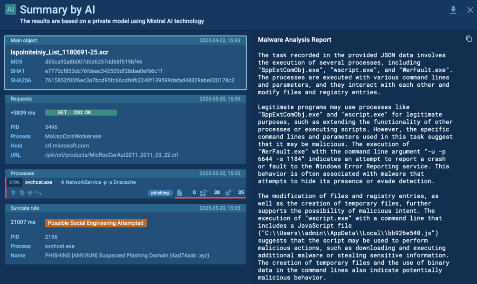Click file name Ispolnitelniy_List_1180691-25.scr
The width and height of the screenshot is (477, 284).
(60, 52)
